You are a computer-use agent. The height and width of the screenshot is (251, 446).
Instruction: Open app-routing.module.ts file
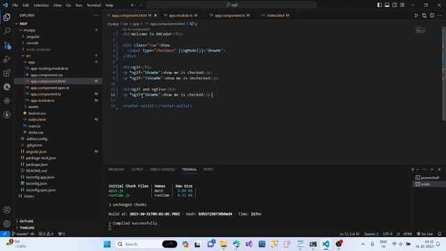pos(49,68)
